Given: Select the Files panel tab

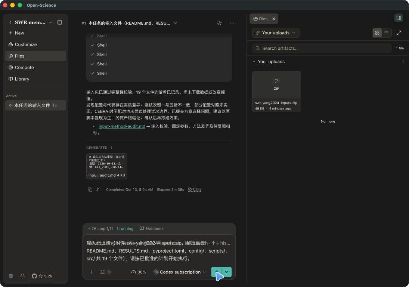Looking at the screenshot, I should 260,19.
